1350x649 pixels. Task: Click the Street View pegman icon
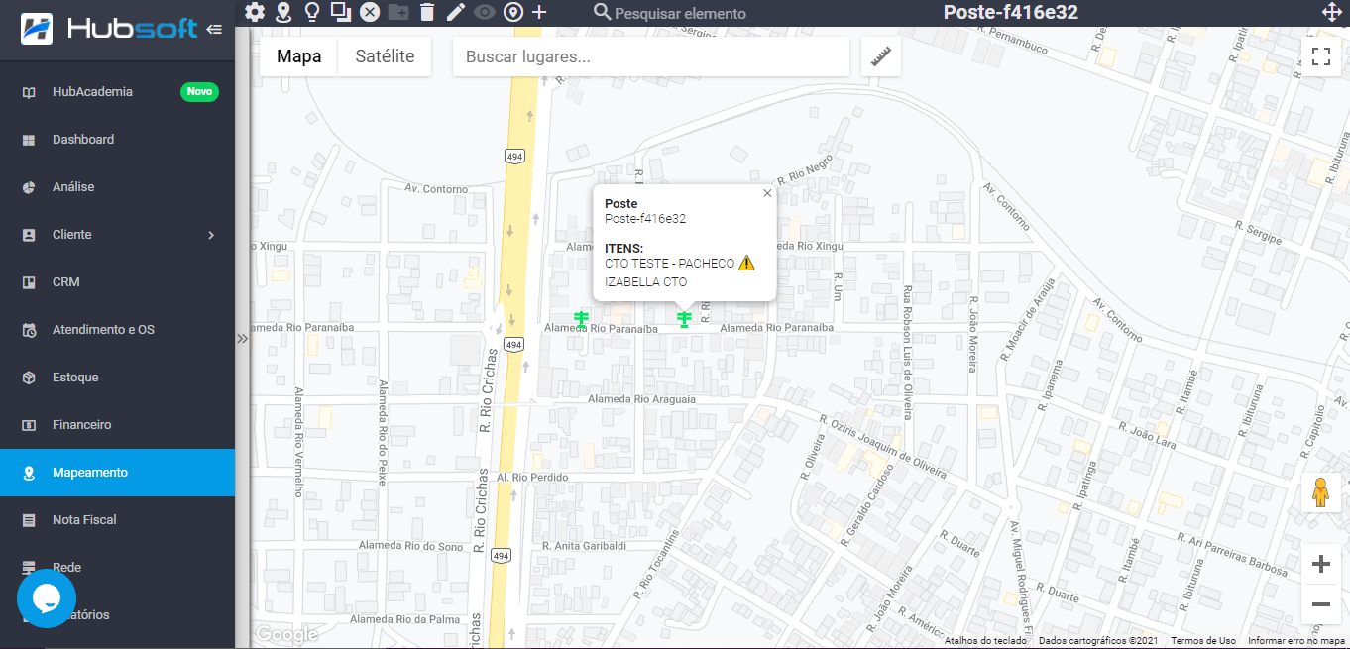click(1320, 492)
